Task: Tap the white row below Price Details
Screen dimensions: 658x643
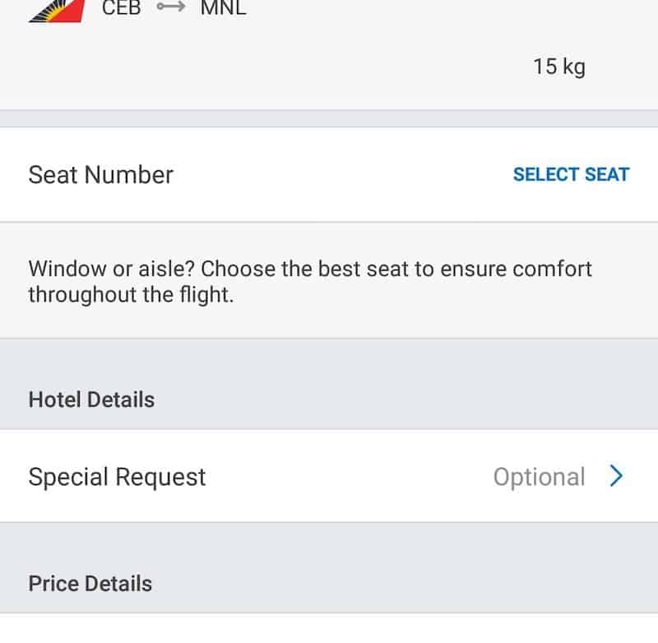Action: pyautogui.click(x=329, y=629)
